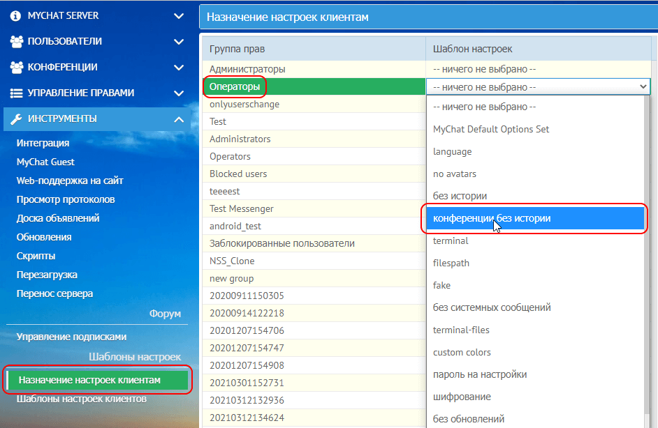Select 'конференции без истории' from the list
Viewport: 658px width, 428px height.
pos(492,218)
